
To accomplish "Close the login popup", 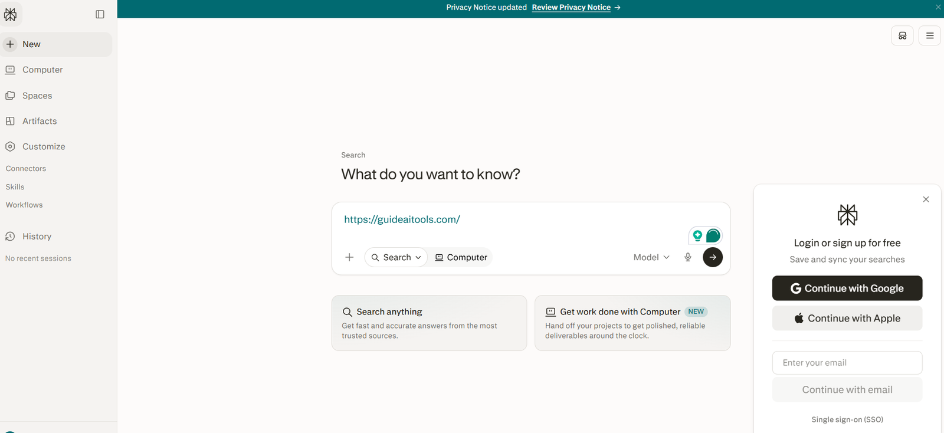I will (926, 199).
